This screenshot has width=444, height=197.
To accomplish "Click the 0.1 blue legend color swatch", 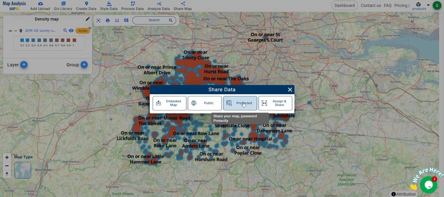I will (22, 40).
